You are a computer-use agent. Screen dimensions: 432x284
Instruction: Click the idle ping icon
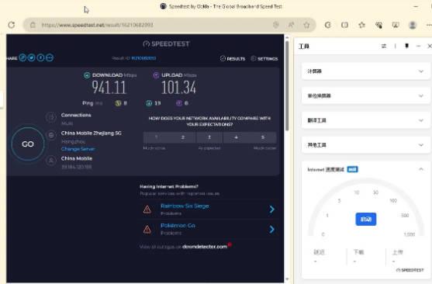(x=118, y=103)
